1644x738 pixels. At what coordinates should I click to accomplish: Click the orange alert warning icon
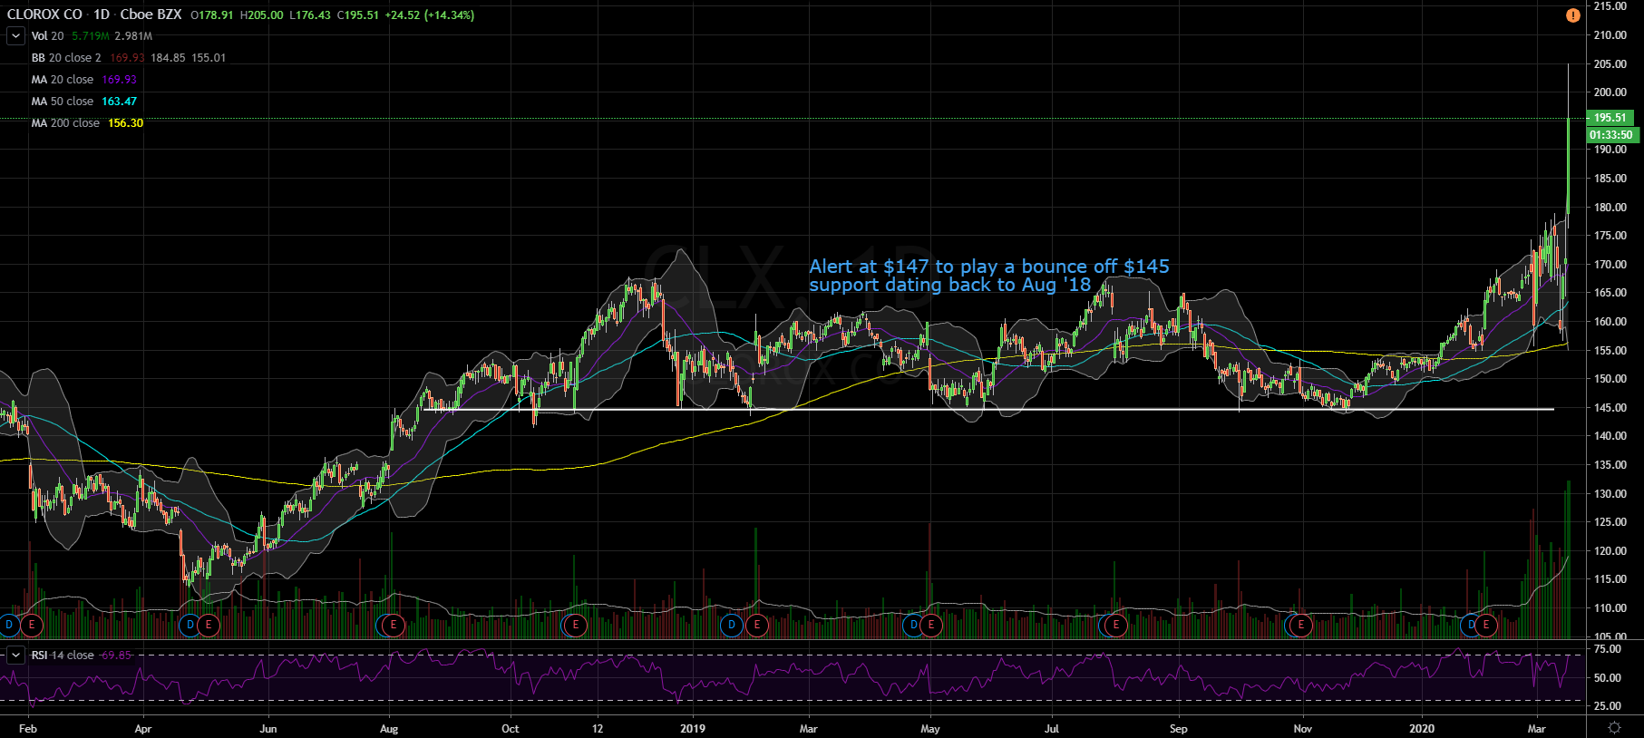pyautogui.click(x=1572, y=15)
